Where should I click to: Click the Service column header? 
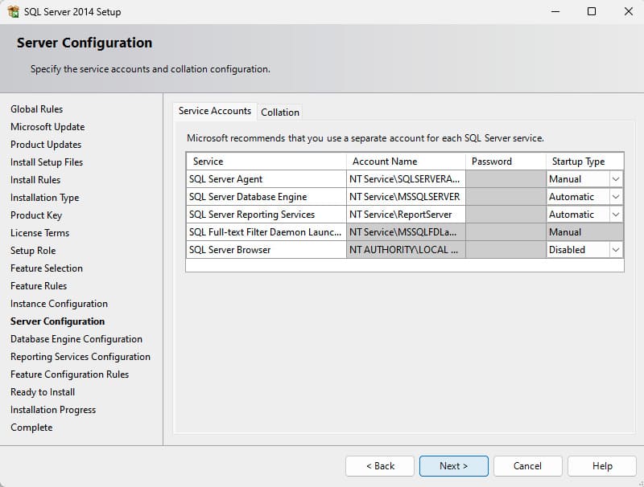point(266,162)
